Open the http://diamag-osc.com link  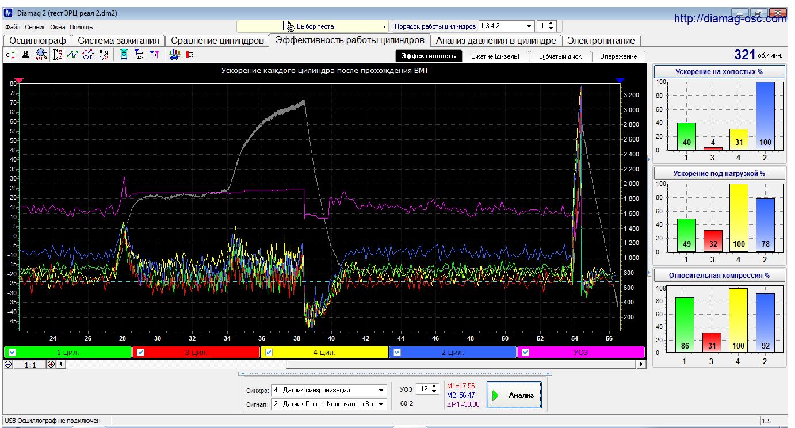[730, 18]
